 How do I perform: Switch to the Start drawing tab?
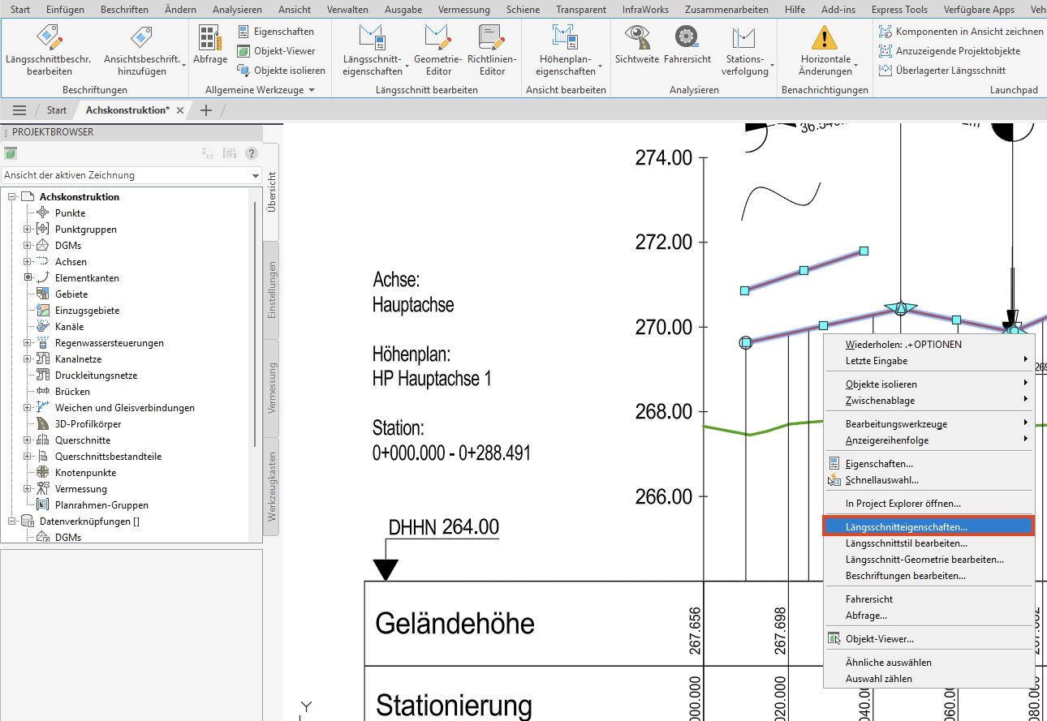point(57,110)
